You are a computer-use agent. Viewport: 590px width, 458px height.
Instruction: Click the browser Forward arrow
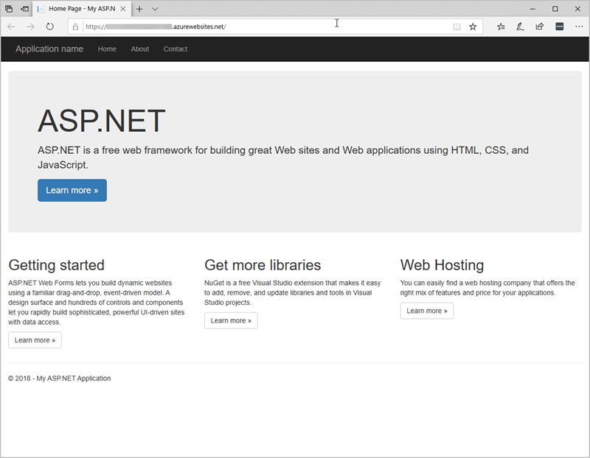[x=30, y=27]
